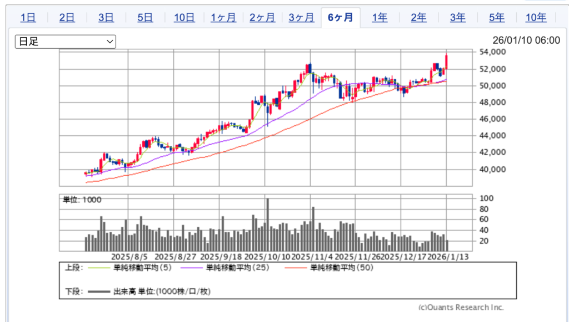Open the 3日 chart tab
The height and width of the screenshot is (322, 569).
(106, 17)
